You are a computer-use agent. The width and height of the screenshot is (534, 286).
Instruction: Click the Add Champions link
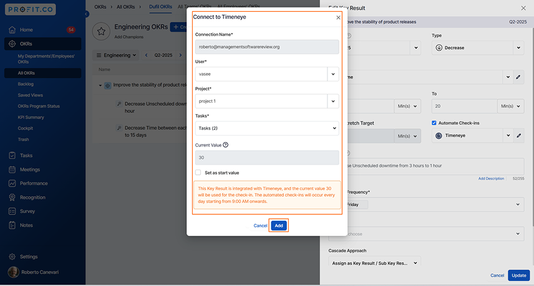(x=129, y=37)
